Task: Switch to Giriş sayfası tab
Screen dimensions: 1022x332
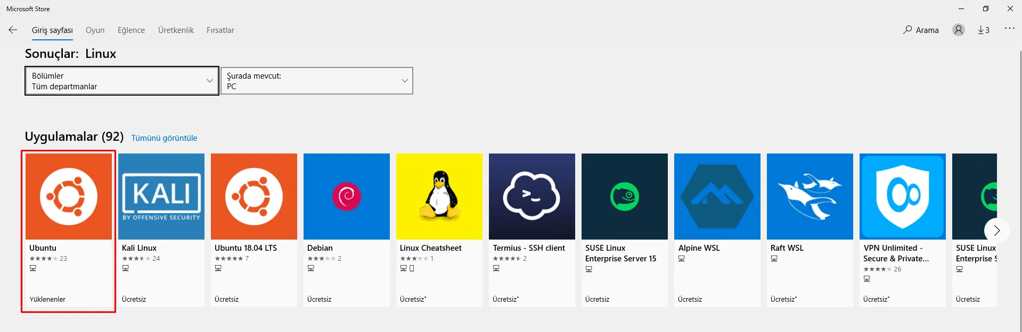Action: [x=52, y=30]
